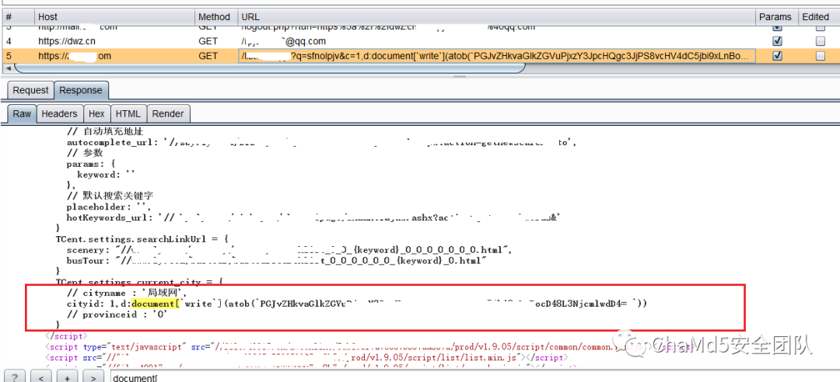Toggle Edited checkbox in logout.php row

tap(820, 26)
